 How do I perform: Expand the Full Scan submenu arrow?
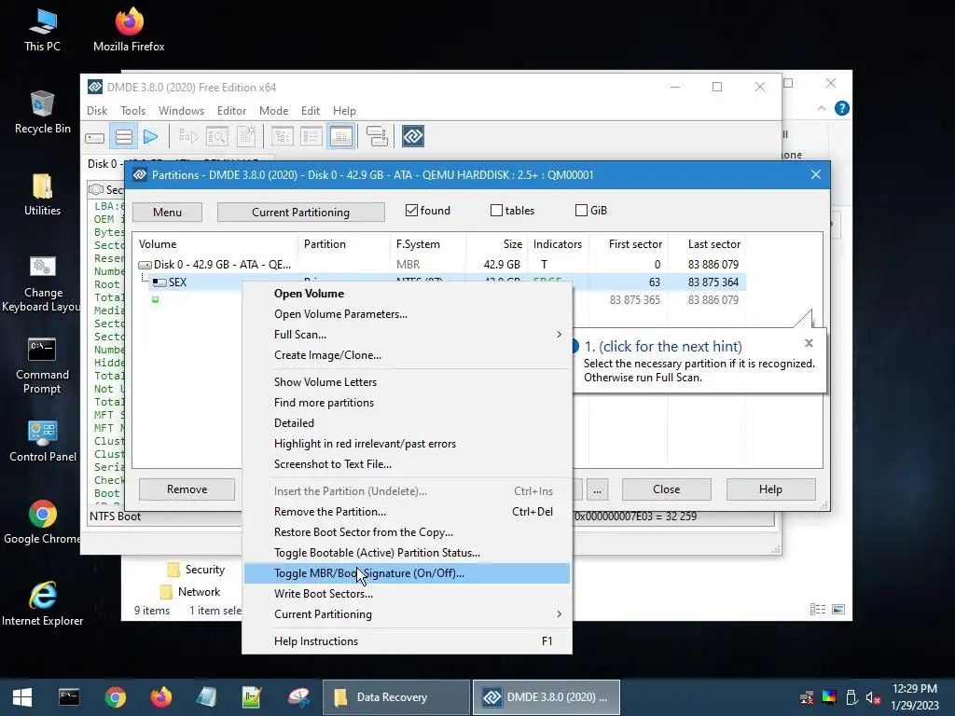[559, 335]
